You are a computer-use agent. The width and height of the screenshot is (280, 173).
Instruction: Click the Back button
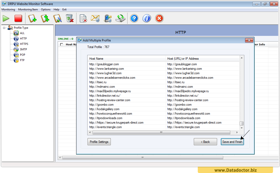205,142
